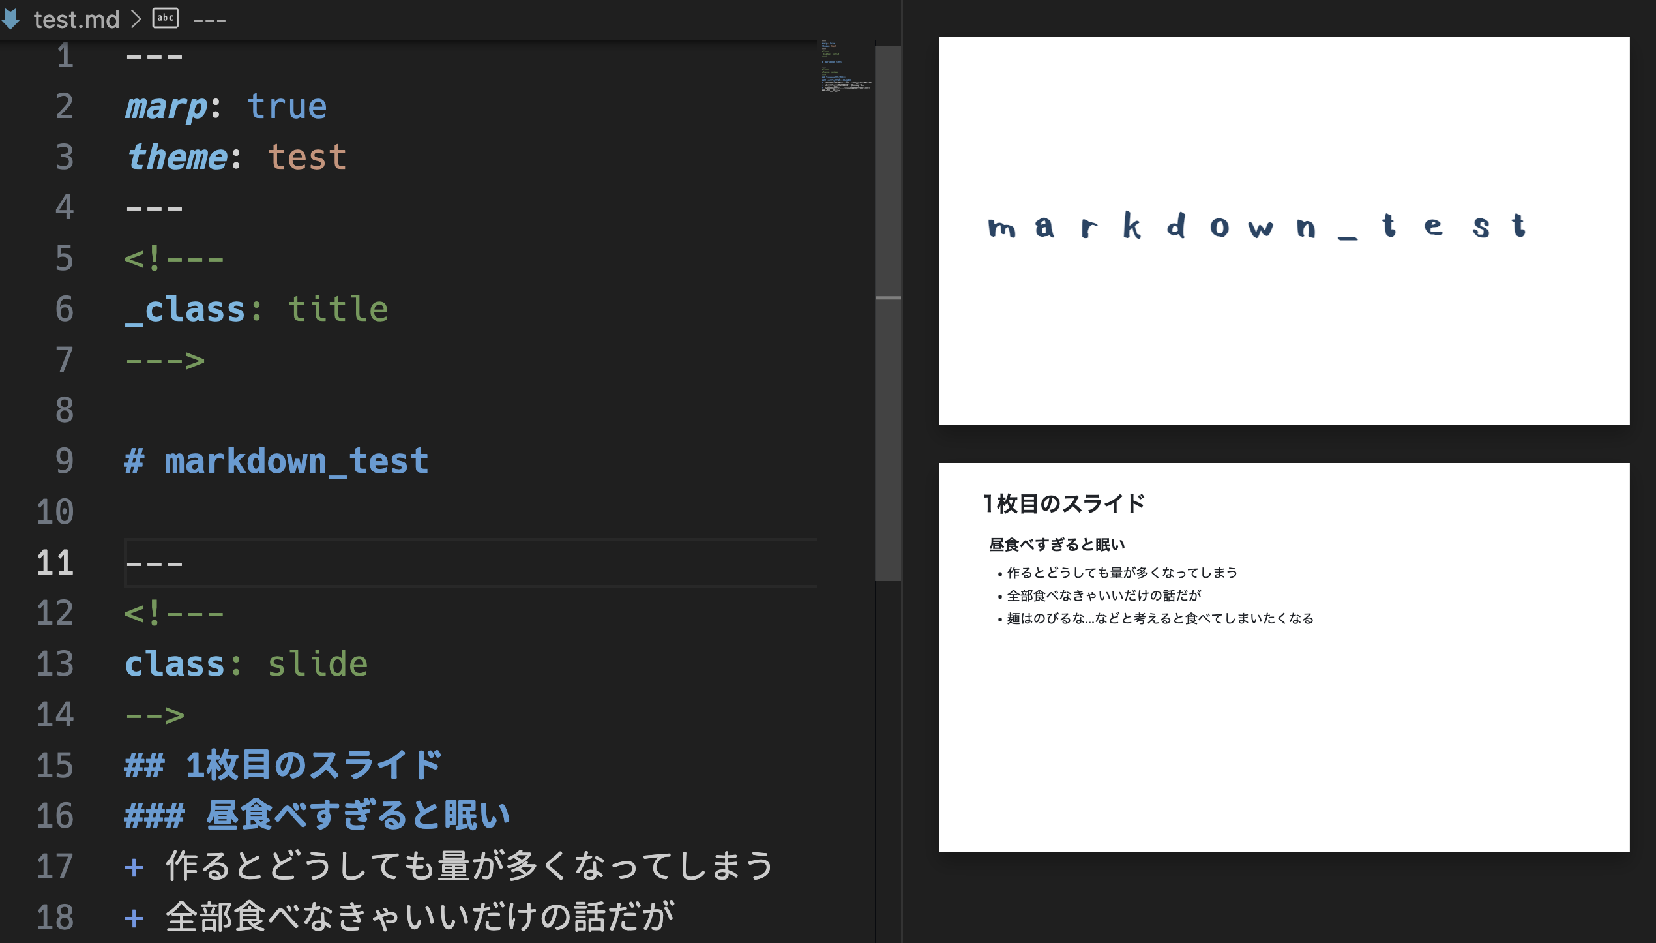This screenshot has height=943, width=1656.
Task: Select the markdown_test title slide preview
Action: pyautogui.click(x=1283, y=230)
